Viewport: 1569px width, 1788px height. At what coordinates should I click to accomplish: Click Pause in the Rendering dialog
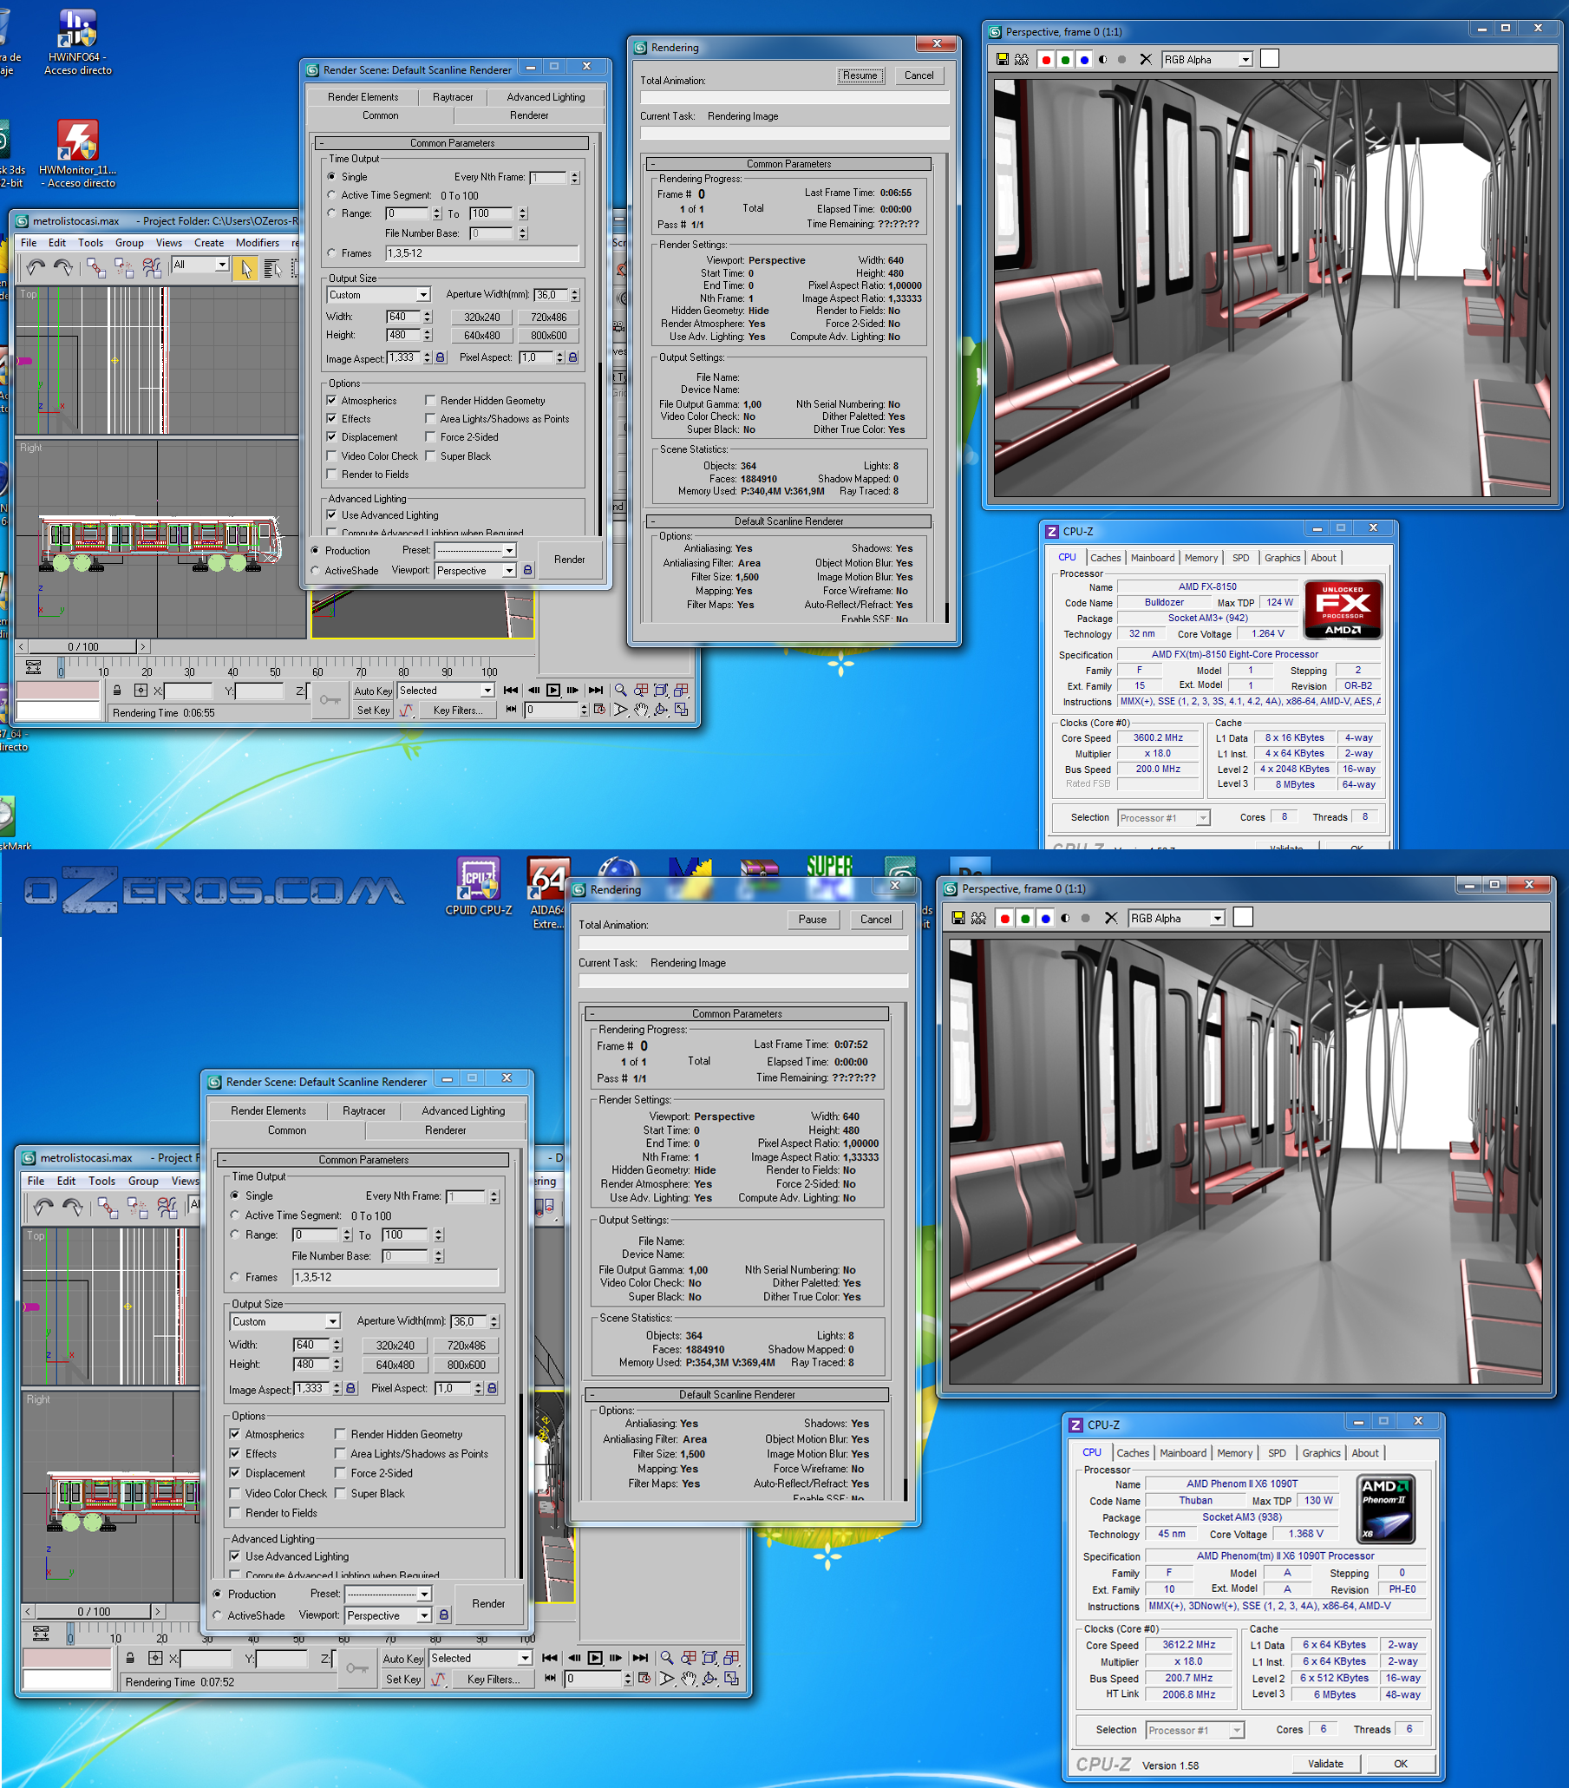[813, 920]
